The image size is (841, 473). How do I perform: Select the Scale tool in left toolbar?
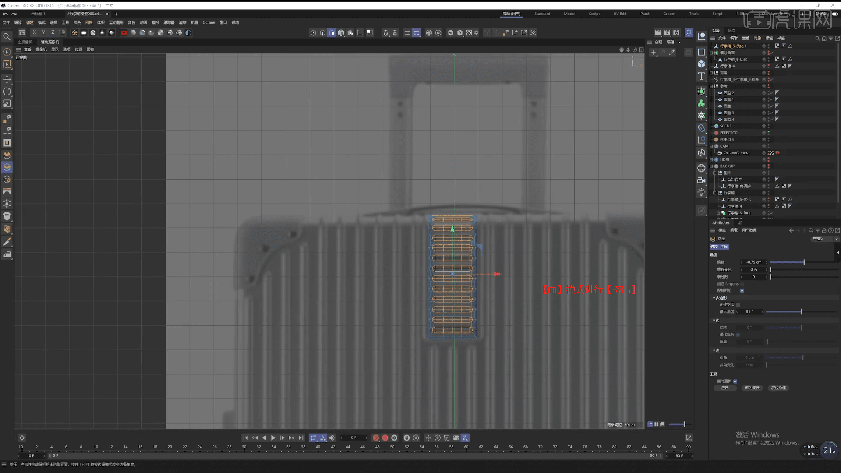7,104
